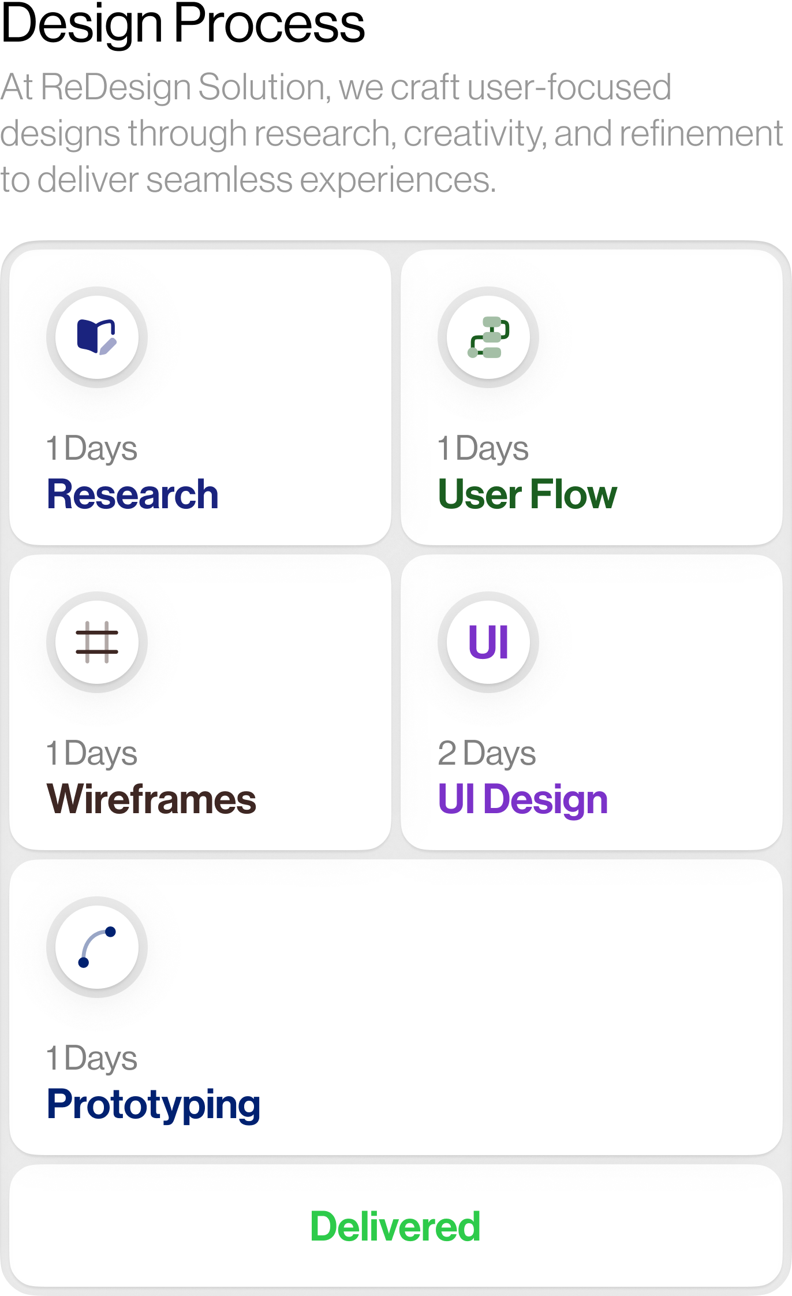This screenshot has width=792, height=1296.
Task: Click the green Delivered label
Action: pyautogui.click(x=395, y=1226)
